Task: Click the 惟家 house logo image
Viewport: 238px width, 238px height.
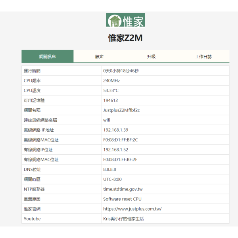Action: pos(125,20)
